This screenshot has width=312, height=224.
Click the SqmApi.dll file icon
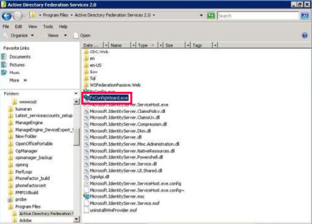pos(87,177)
